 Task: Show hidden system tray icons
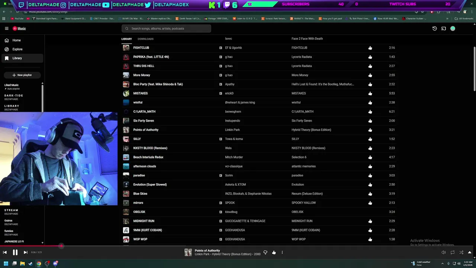[442, 264]
